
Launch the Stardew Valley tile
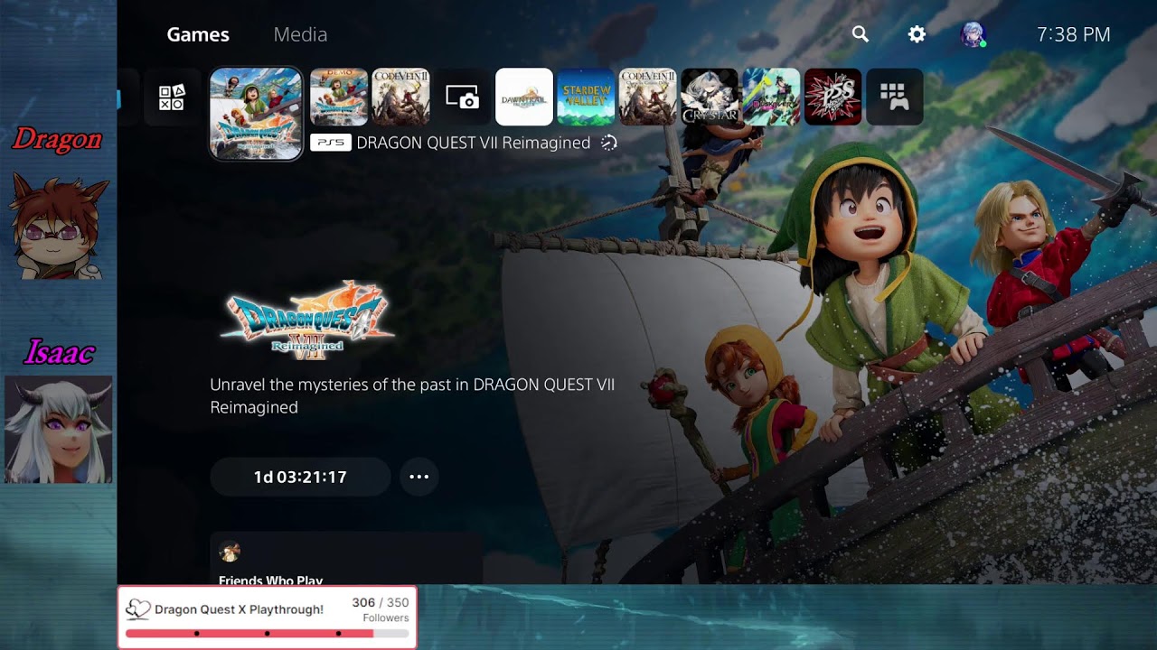point(586,97)
